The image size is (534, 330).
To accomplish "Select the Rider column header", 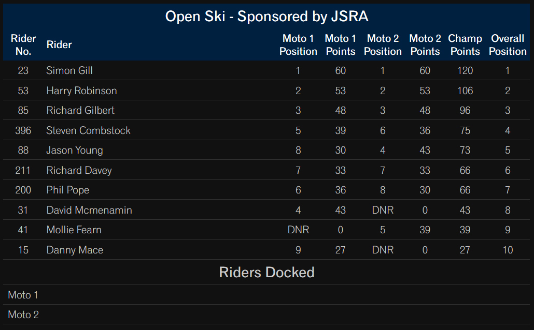I will click(59, 44).
